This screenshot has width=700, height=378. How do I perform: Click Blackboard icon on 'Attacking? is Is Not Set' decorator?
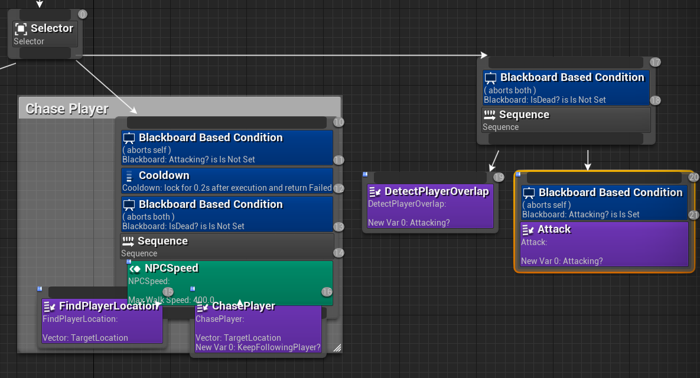coord(129,138)
